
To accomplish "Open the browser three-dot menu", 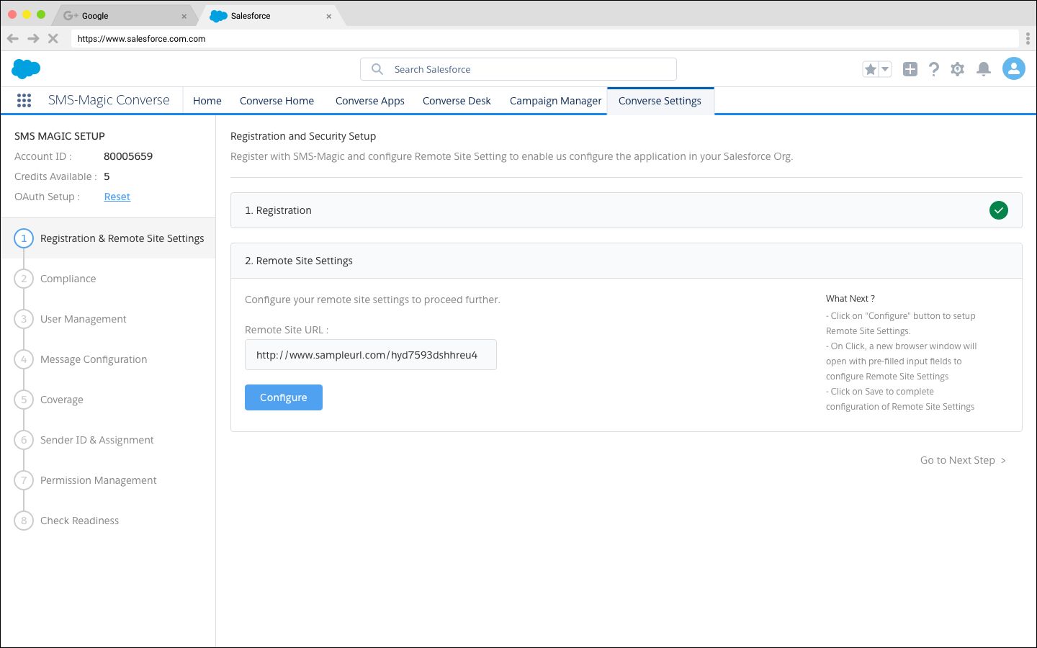I will click(x=1028, y=39).
